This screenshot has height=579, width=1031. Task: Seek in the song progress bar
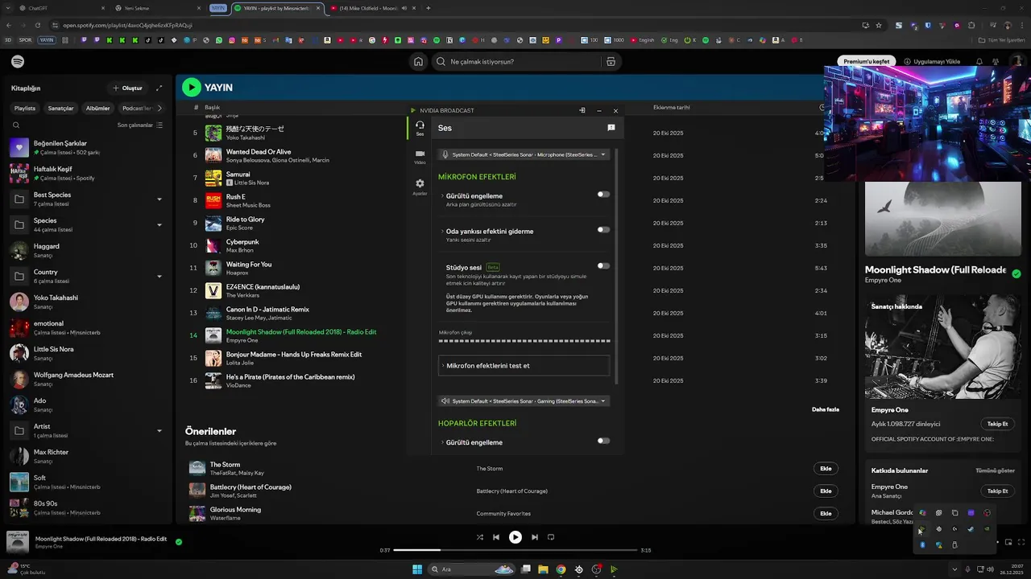(515, 550)
